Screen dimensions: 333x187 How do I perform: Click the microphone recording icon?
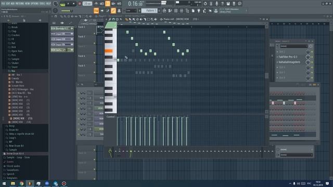click(216, 4)
